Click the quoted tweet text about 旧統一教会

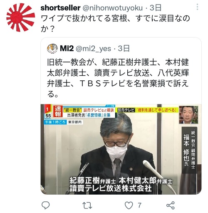(118, 78)
